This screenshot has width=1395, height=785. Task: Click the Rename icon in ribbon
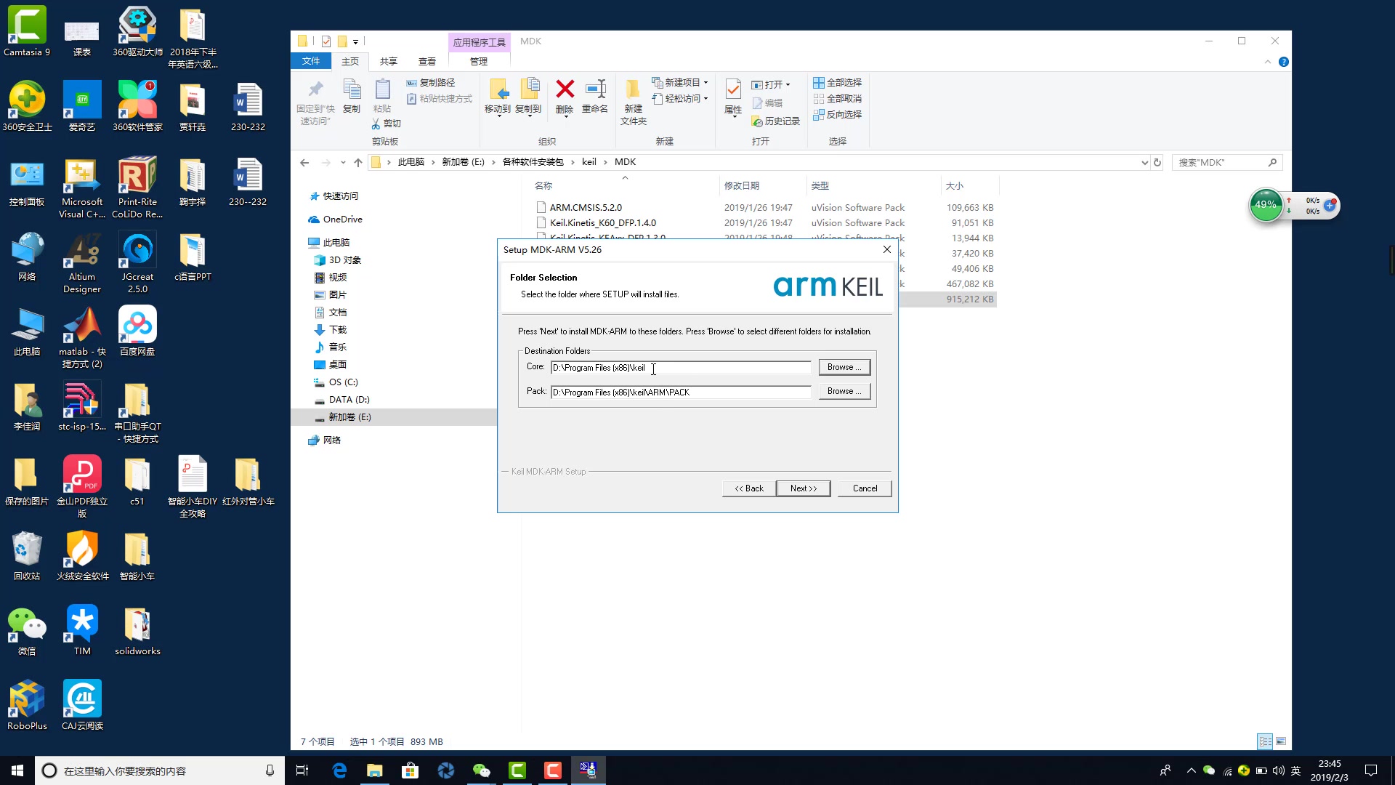tap(595, 90)
